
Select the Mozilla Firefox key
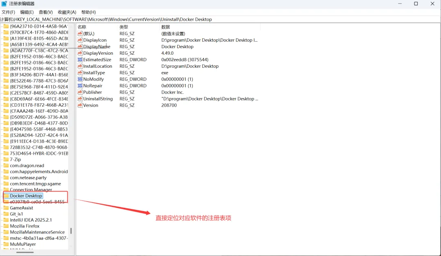(25, 226)
